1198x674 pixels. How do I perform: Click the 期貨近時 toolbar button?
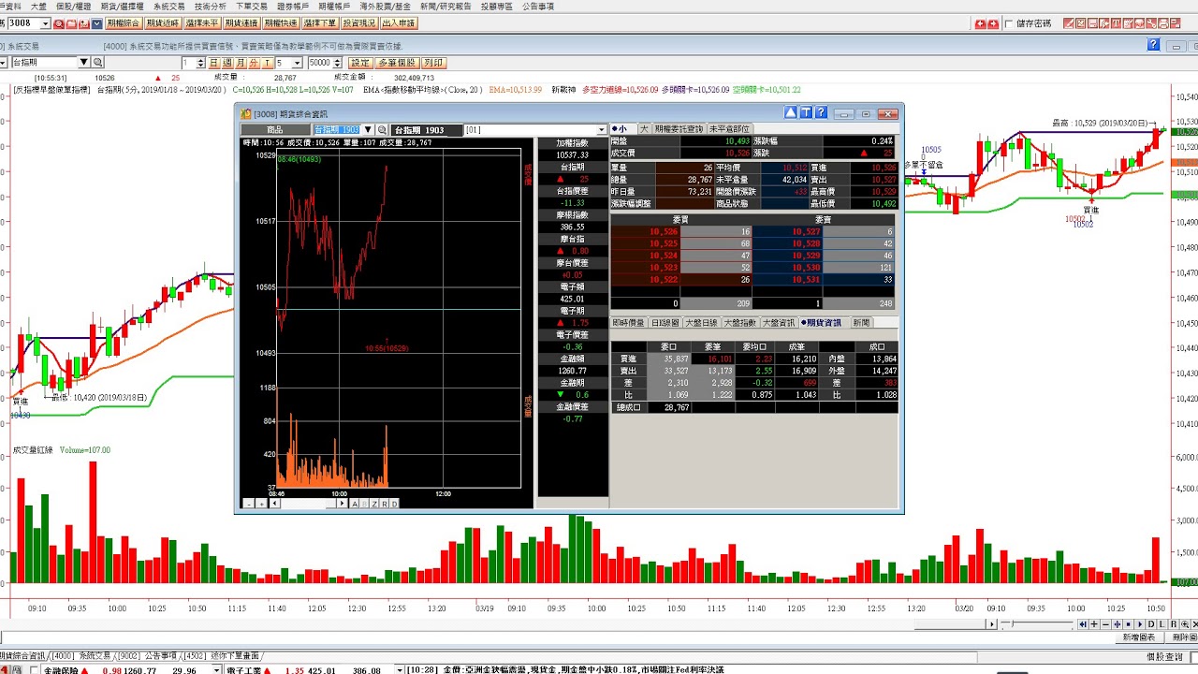pyautogui.click(x=162, y=22)
